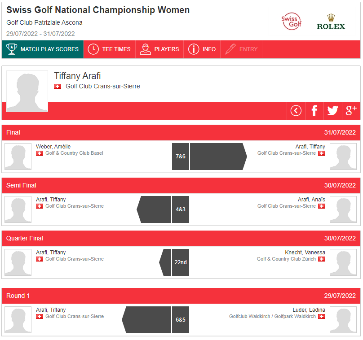Click the Rolex crown logo
This screenshot has height=340, width=363.
coord(331,22)
